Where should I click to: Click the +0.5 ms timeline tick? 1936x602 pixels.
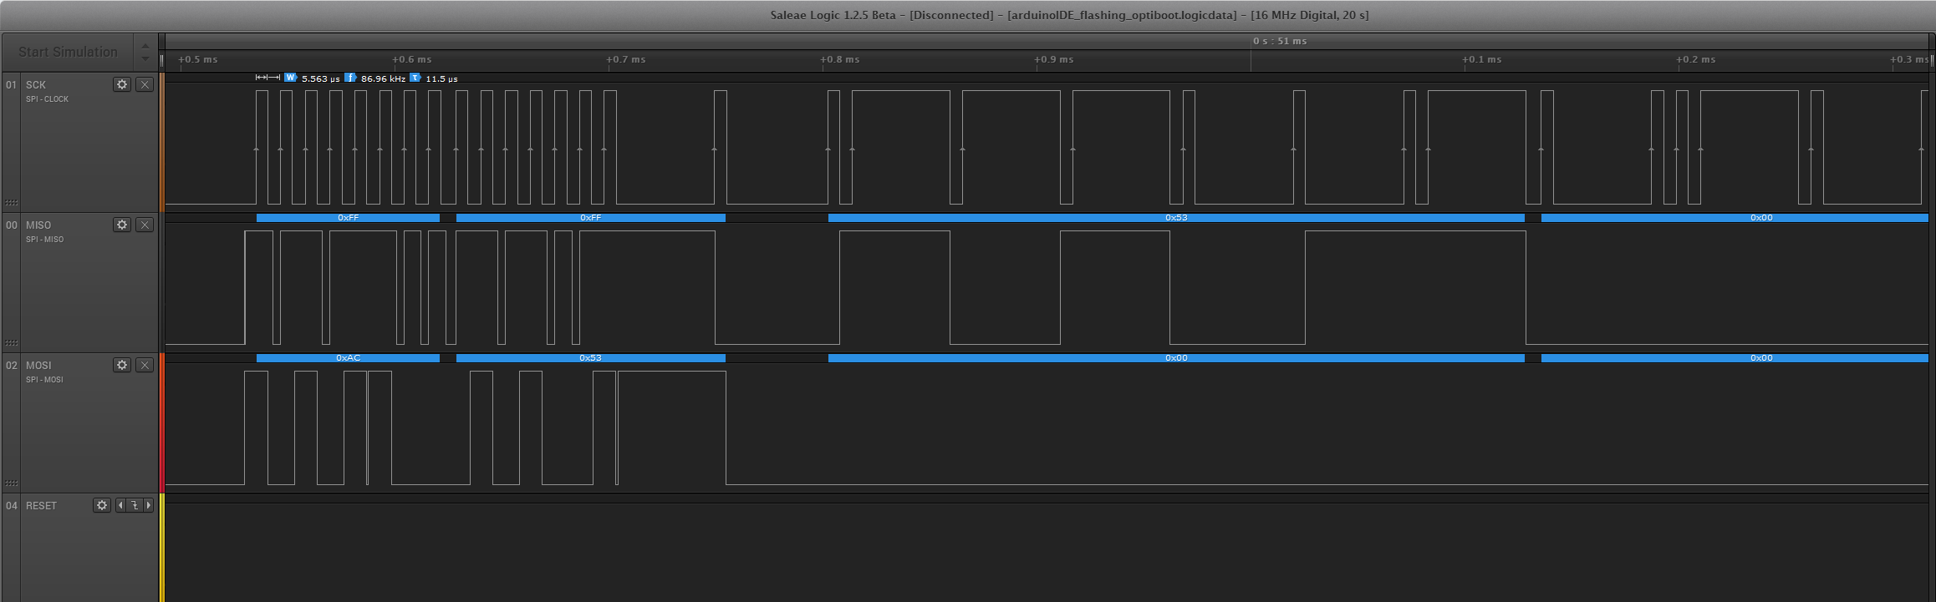(x=198, y=60)
